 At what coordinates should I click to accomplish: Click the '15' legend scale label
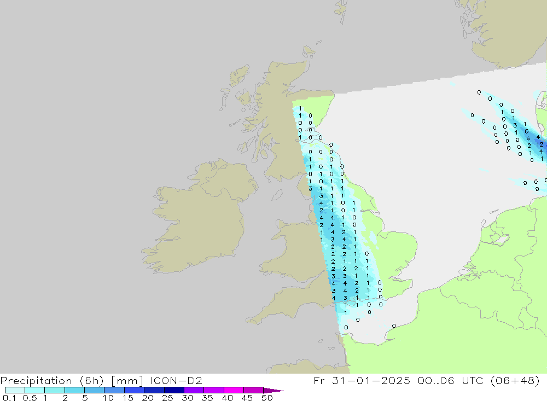[x=128, y=398]
